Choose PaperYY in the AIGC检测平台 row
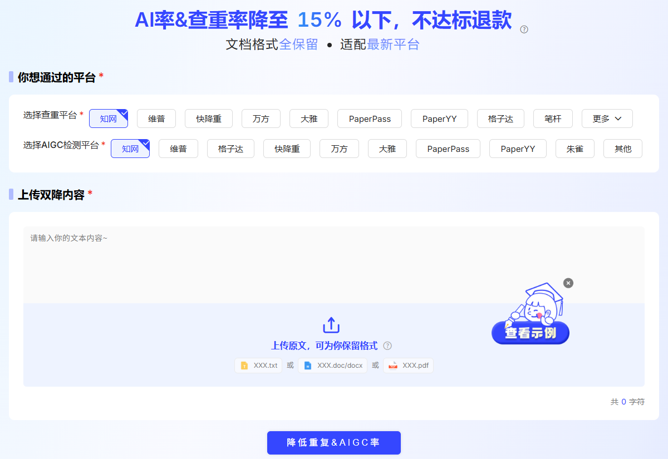668x459 pixels. (518, 149)
